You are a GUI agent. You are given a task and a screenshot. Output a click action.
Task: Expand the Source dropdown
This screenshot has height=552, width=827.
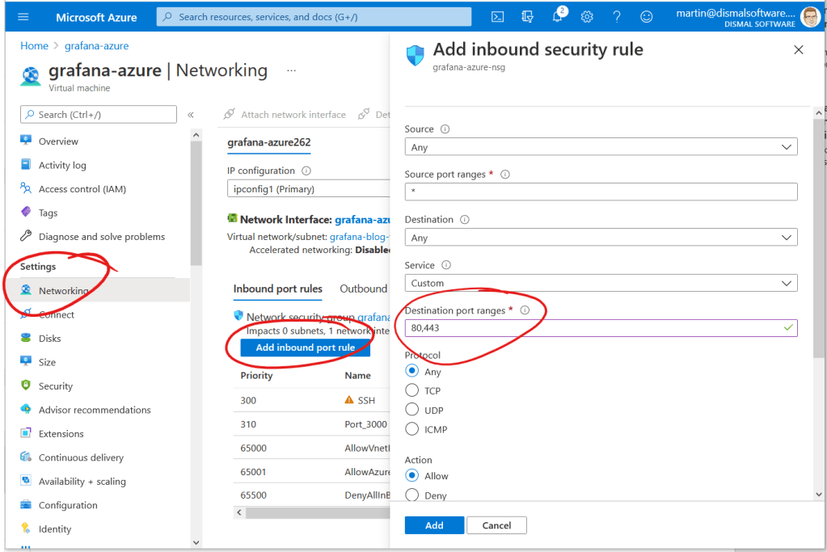[601, 147]
